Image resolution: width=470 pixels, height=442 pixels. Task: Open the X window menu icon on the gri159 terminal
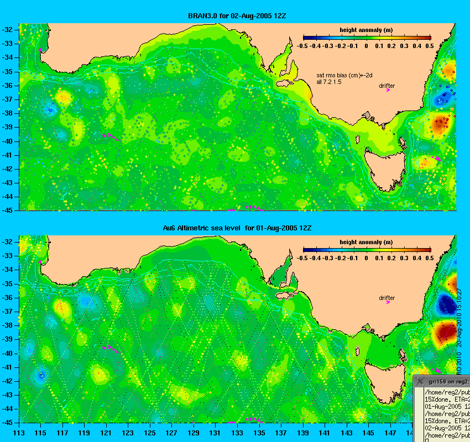coord(420,381)
